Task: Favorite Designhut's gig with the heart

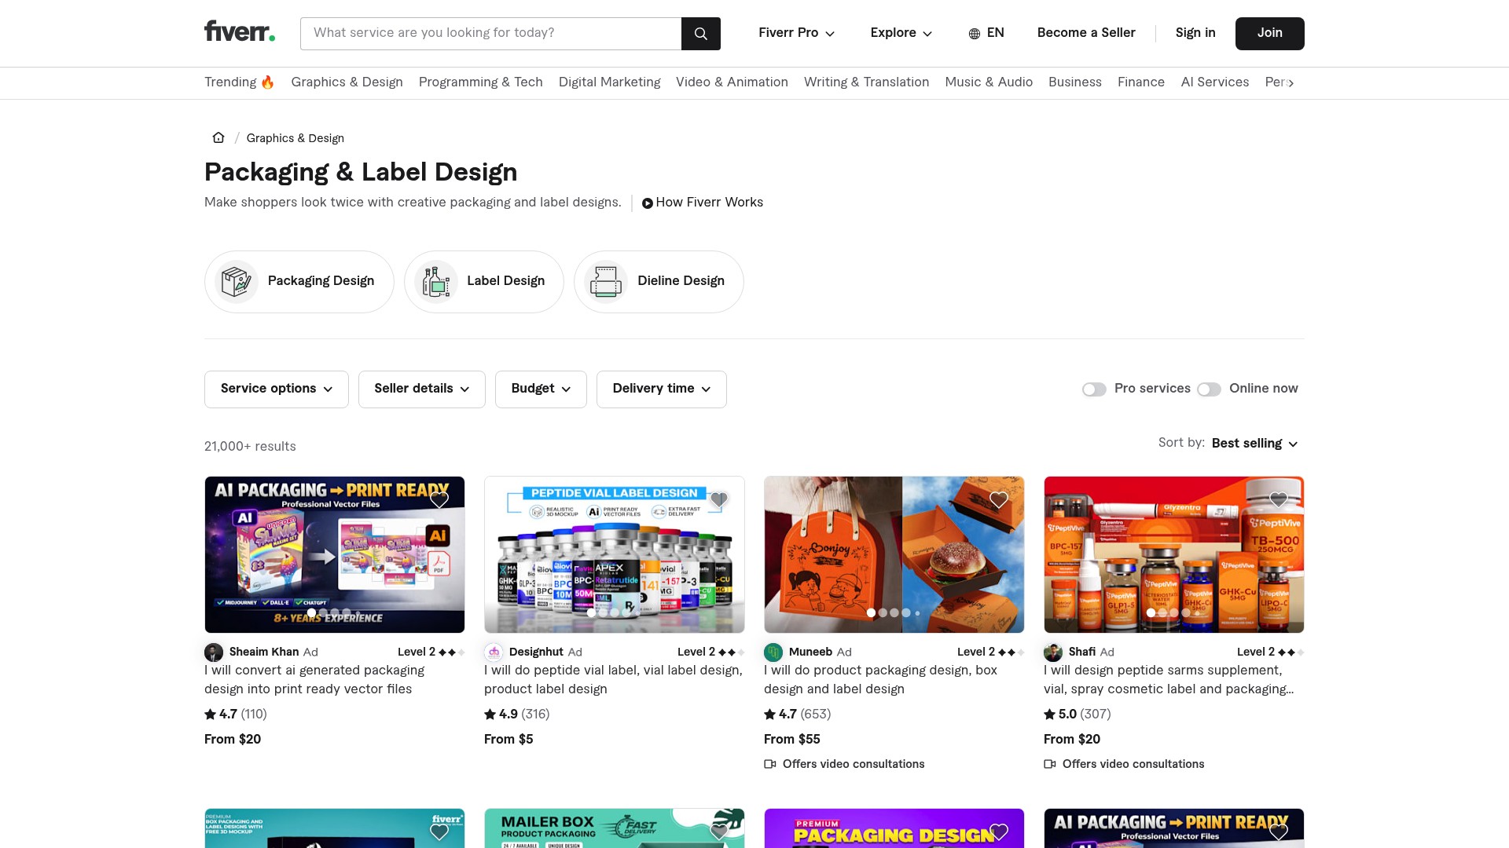Action: (719, 500)
